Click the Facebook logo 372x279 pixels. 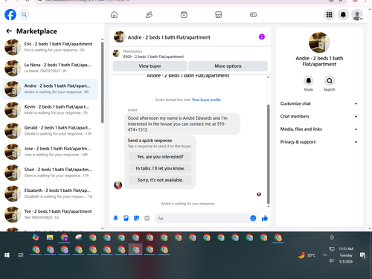tap(10, 15)
